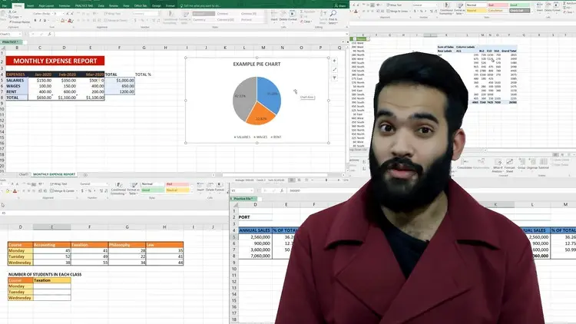This screenshot has height=324, width=576.
Task: Open the Data ribbon tab
Action: click(x=101, y=6)
